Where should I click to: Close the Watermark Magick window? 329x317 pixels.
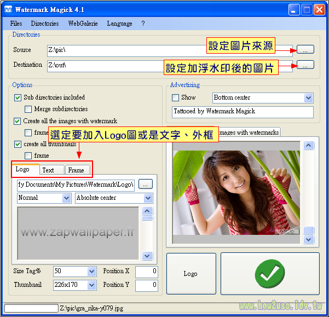(319, 10)
